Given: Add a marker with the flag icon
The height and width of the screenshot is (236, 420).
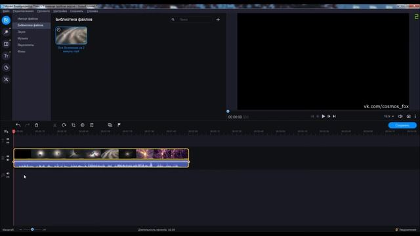Looking at the screenshot, I should coord(119,125).
